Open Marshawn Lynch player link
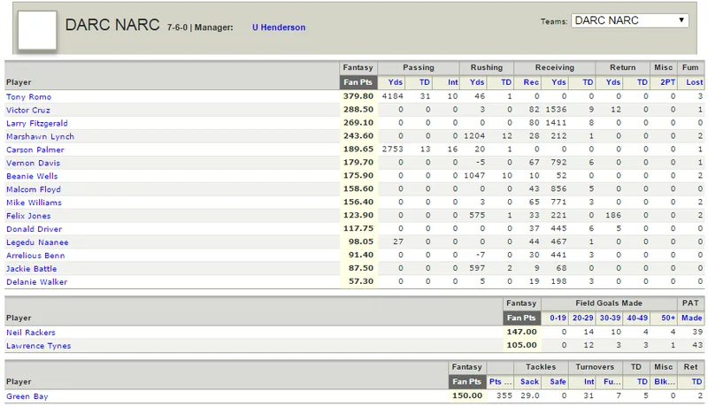The image size is (708, 406). tap(40, 136)
